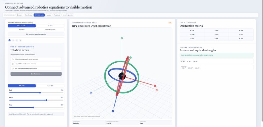Click matrix cell 0.742
263x127 pixels.
[x=241, y=39]
